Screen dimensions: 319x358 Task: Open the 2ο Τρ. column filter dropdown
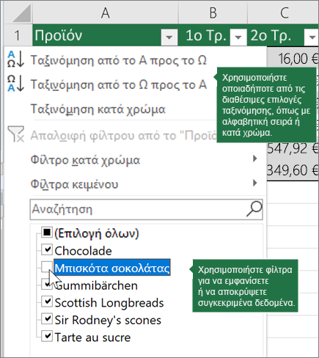pyautogui.click(x=312, y=37)
